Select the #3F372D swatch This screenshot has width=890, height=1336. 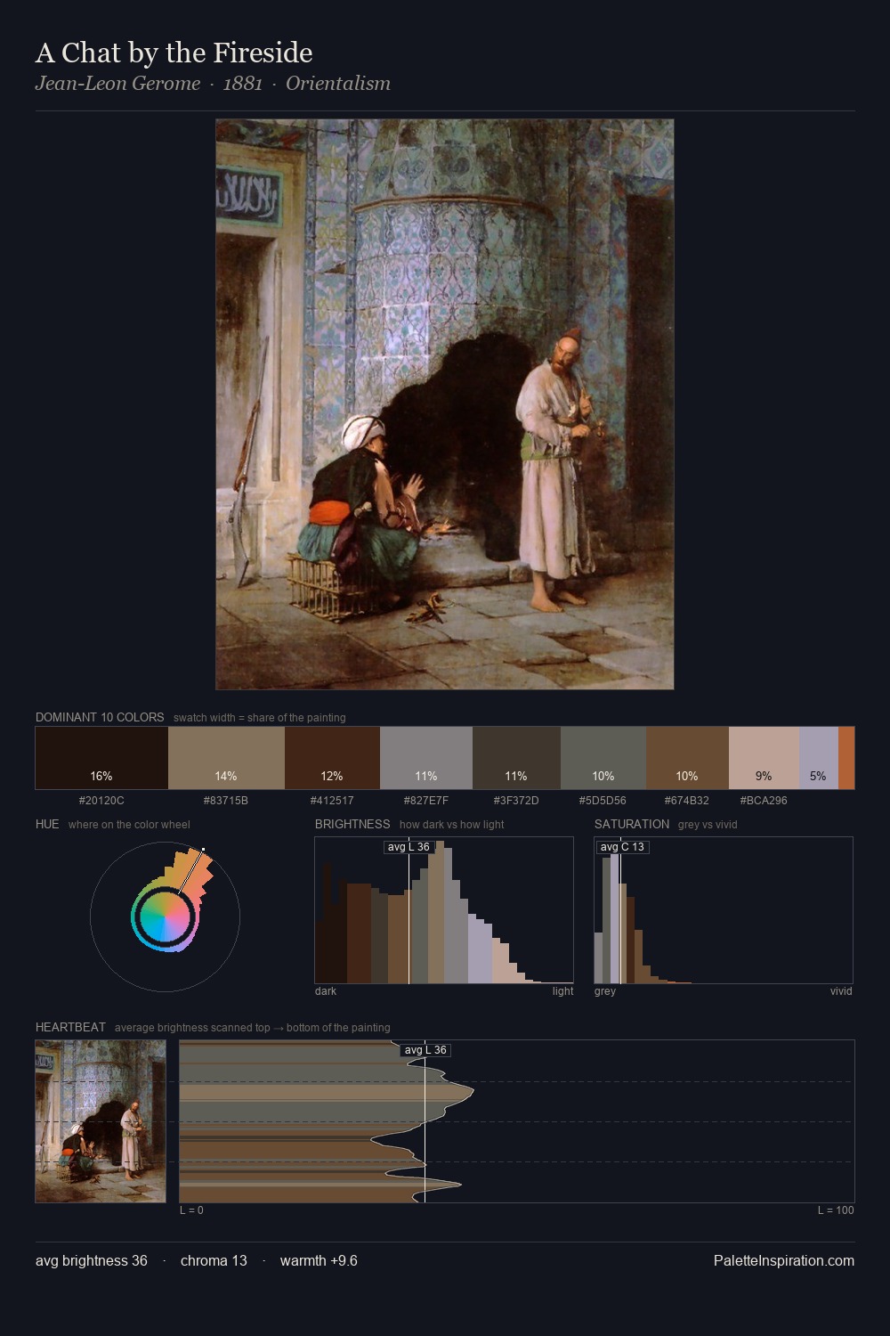point(516,758)
